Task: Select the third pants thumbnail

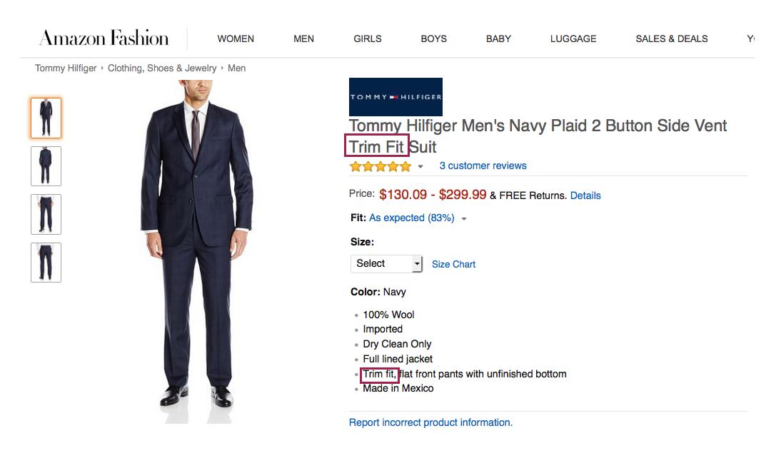Action: [x=46, y=214]
